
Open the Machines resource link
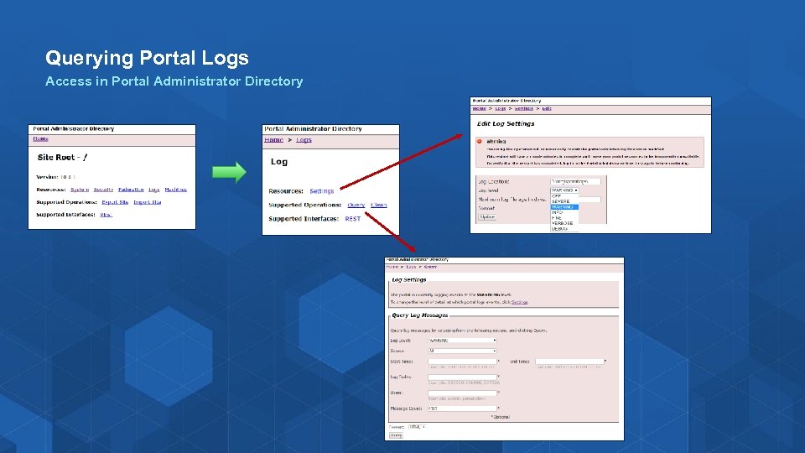(175, 190)
